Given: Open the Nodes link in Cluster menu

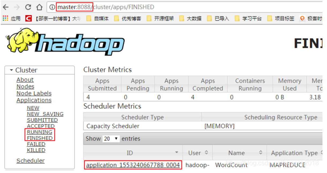Looking at the screenshot, I should point(25,86).
